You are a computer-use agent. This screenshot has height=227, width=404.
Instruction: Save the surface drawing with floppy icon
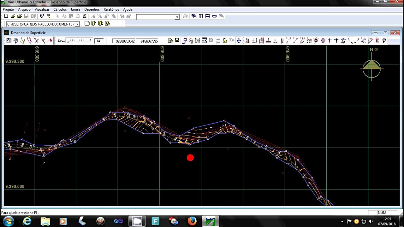(x=177, y=41)
